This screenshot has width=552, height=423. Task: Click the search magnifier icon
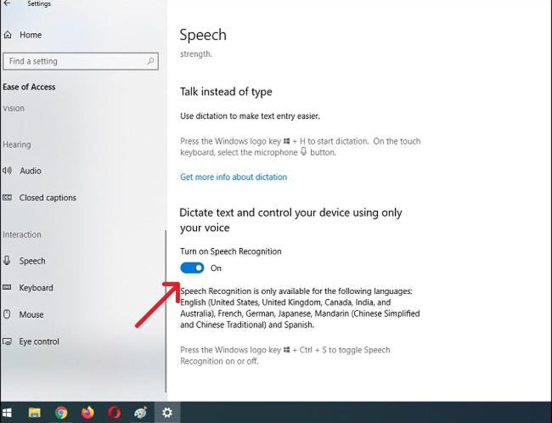tap(150, 61)
